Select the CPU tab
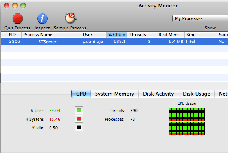This screenshot has height=153, width=228. coord(81,94)
